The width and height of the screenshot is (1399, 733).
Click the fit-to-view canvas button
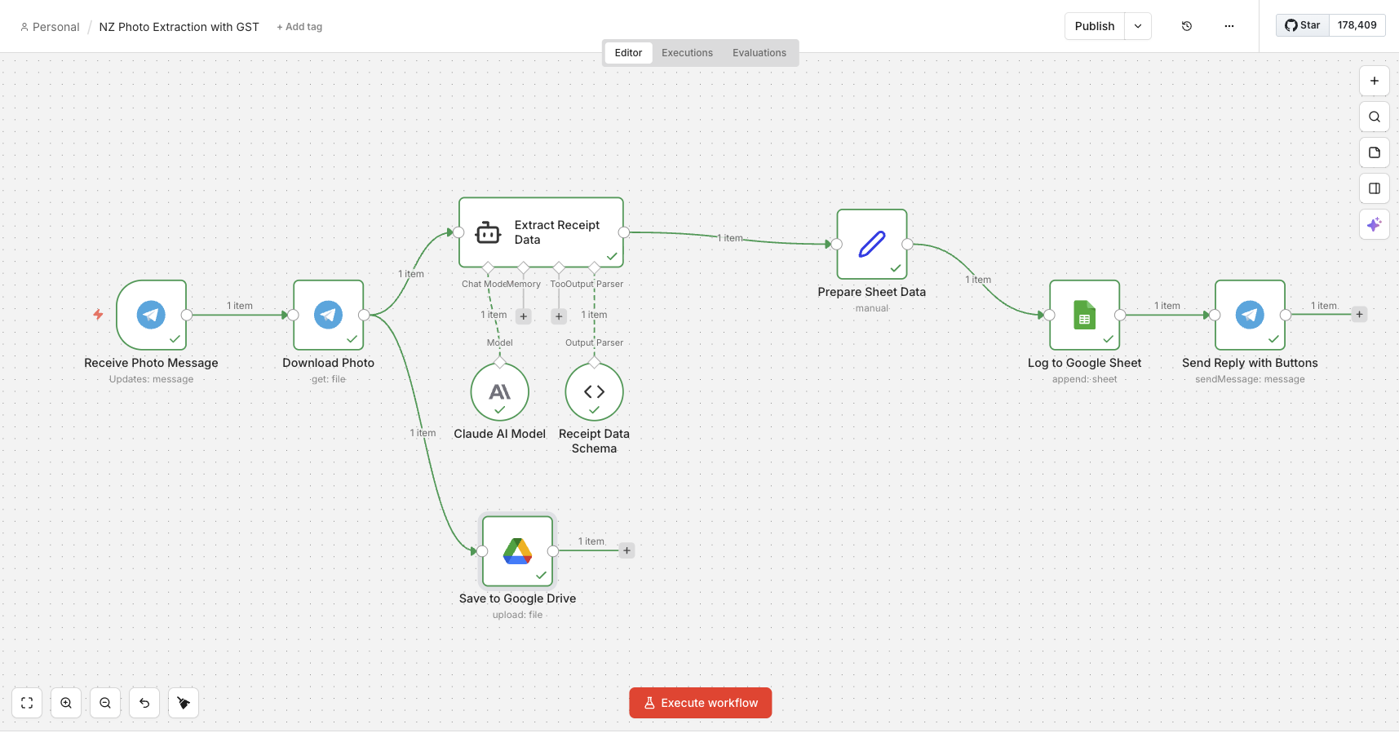[x=27, y=703]
